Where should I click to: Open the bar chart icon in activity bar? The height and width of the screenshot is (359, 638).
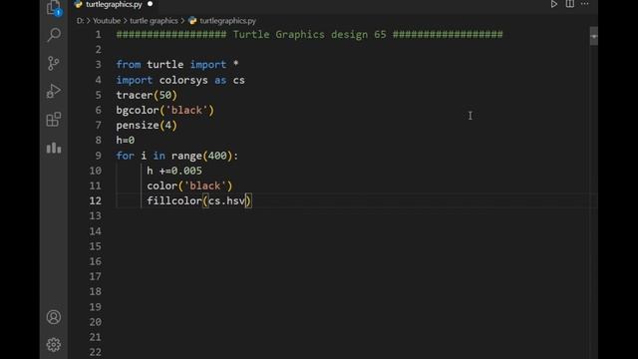(x=54, y=148)
